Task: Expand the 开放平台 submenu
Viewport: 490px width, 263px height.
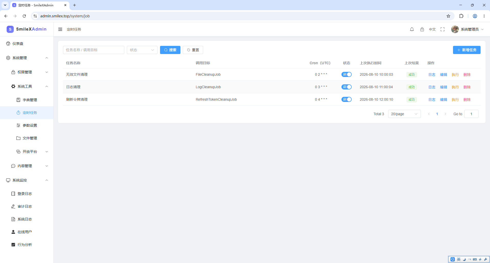Action: [x=27, y=152]
